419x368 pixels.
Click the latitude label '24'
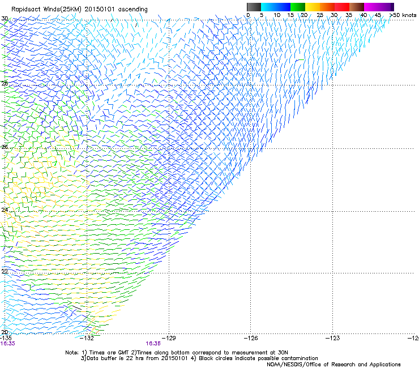(x=5, y=210)
